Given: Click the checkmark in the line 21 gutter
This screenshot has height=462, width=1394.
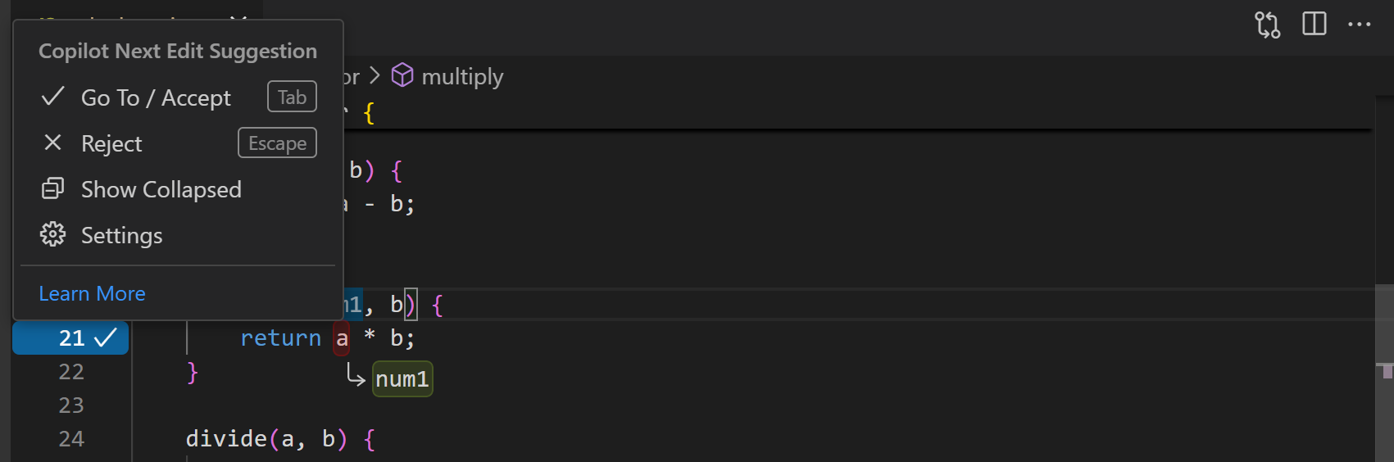Looking at the screenshot, I should 107,337.
